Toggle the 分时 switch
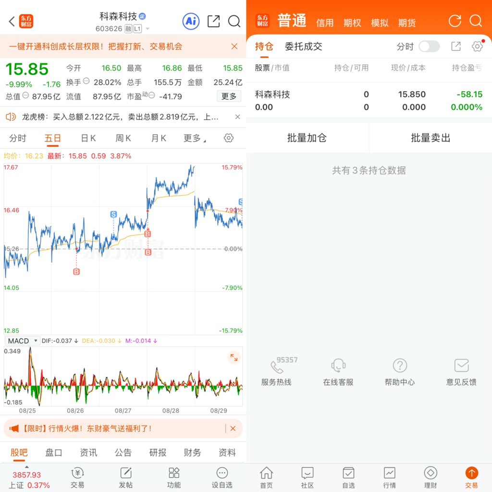This screenshot has width=492, height=492. [429, 47]
